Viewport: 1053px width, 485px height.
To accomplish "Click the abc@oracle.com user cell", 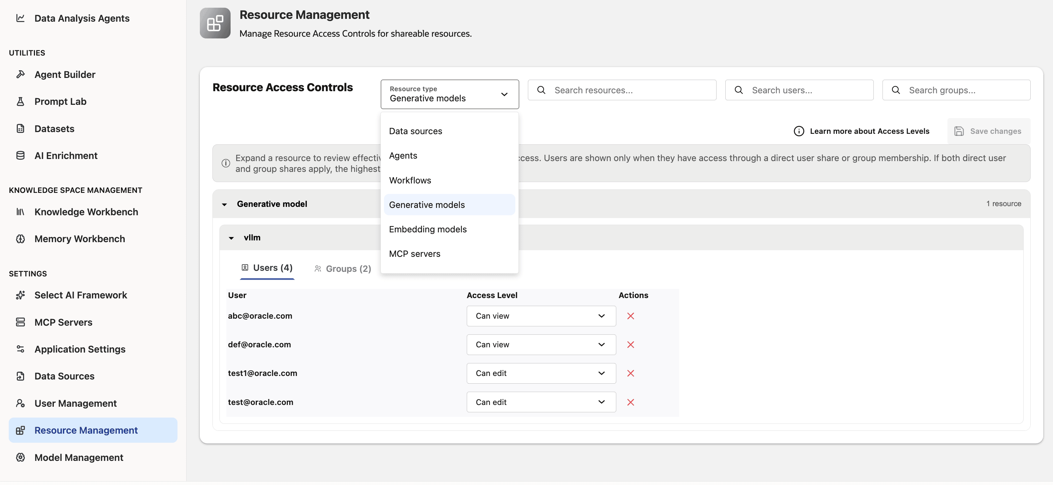I will pos(260,316).
